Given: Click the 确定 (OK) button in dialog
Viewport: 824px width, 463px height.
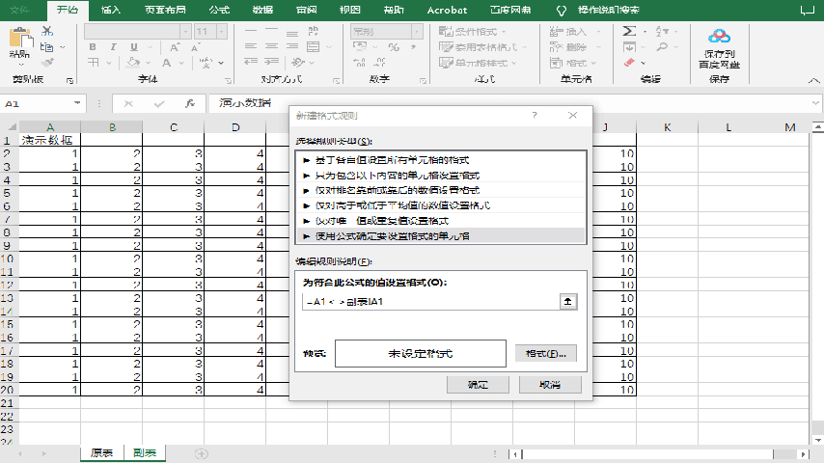Looking at the screenshot, I should pos(478,385).
